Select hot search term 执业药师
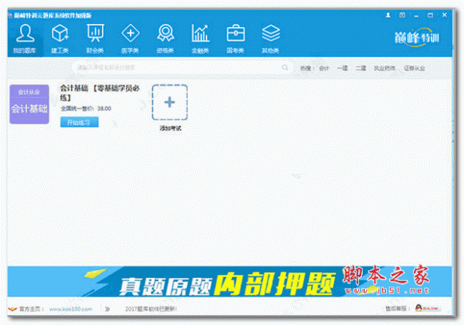Viewport: 464px width, 325px height. point(384,68)
